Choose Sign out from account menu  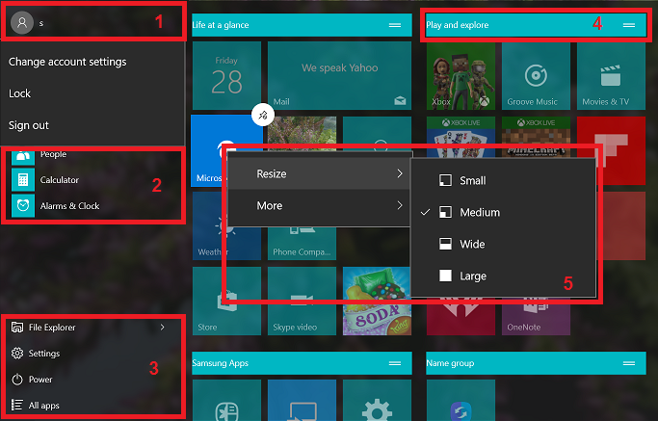(29, 125)
